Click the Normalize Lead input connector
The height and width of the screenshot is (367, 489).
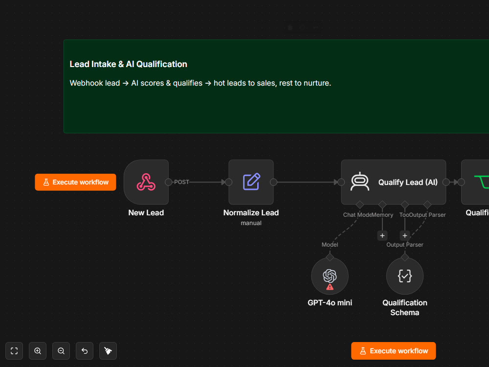click(228, 182)
